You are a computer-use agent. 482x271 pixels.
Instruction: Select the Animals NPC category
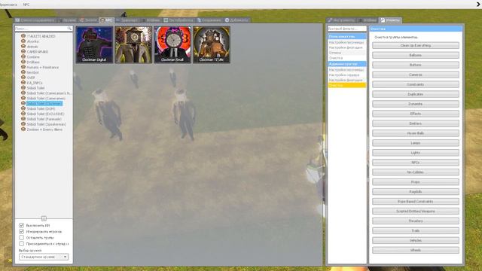(32, 47)
